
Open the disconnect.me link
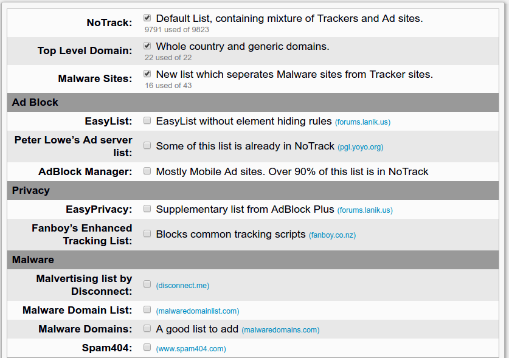click(182, 286)
